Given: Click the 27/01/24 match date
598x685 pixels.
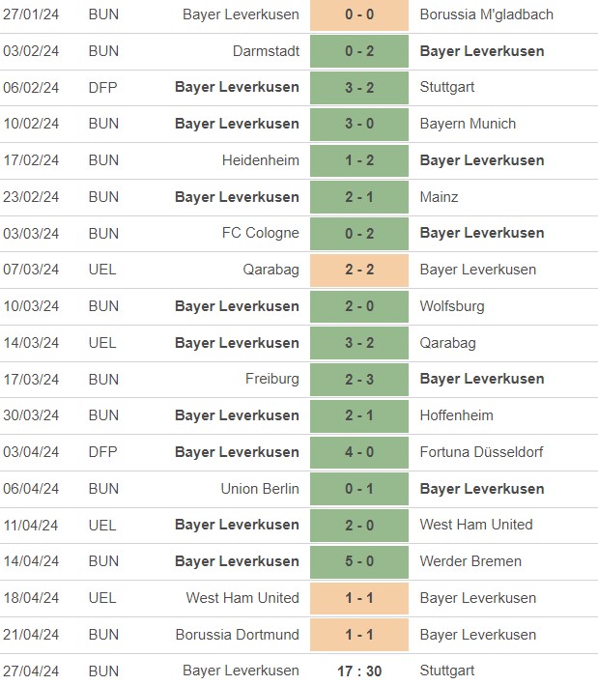Looking at the screenshot, I should coord(31,14).
